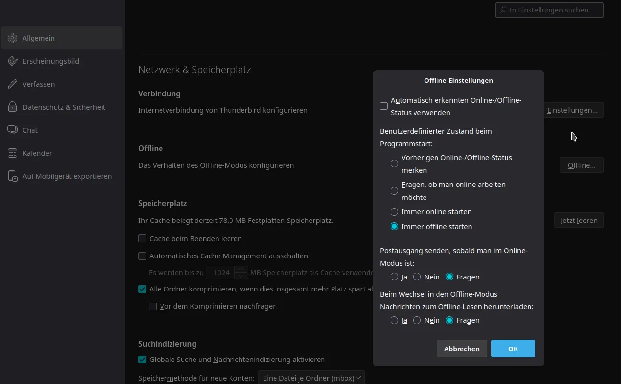Click the gear icon beside Allgemein
Viewport: 621px width, 384px height.
point(13,38)
